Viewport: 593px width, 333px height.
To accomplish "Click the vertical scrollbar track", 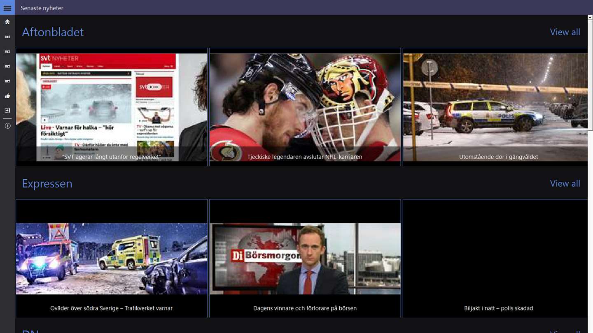I will [x=591, y=230].
